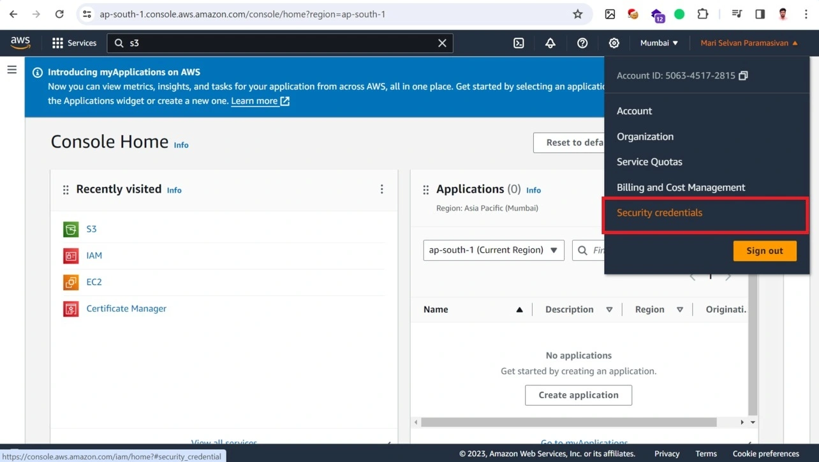This screenshot has width=819, height=462.
Task: Open Chrome three-dot menu
Action: click(806, 14)
